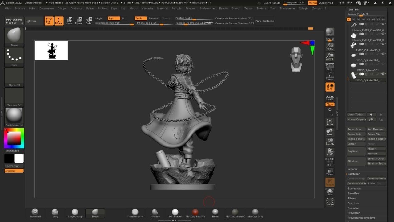Click the LocalS button

tap(330, 98)
